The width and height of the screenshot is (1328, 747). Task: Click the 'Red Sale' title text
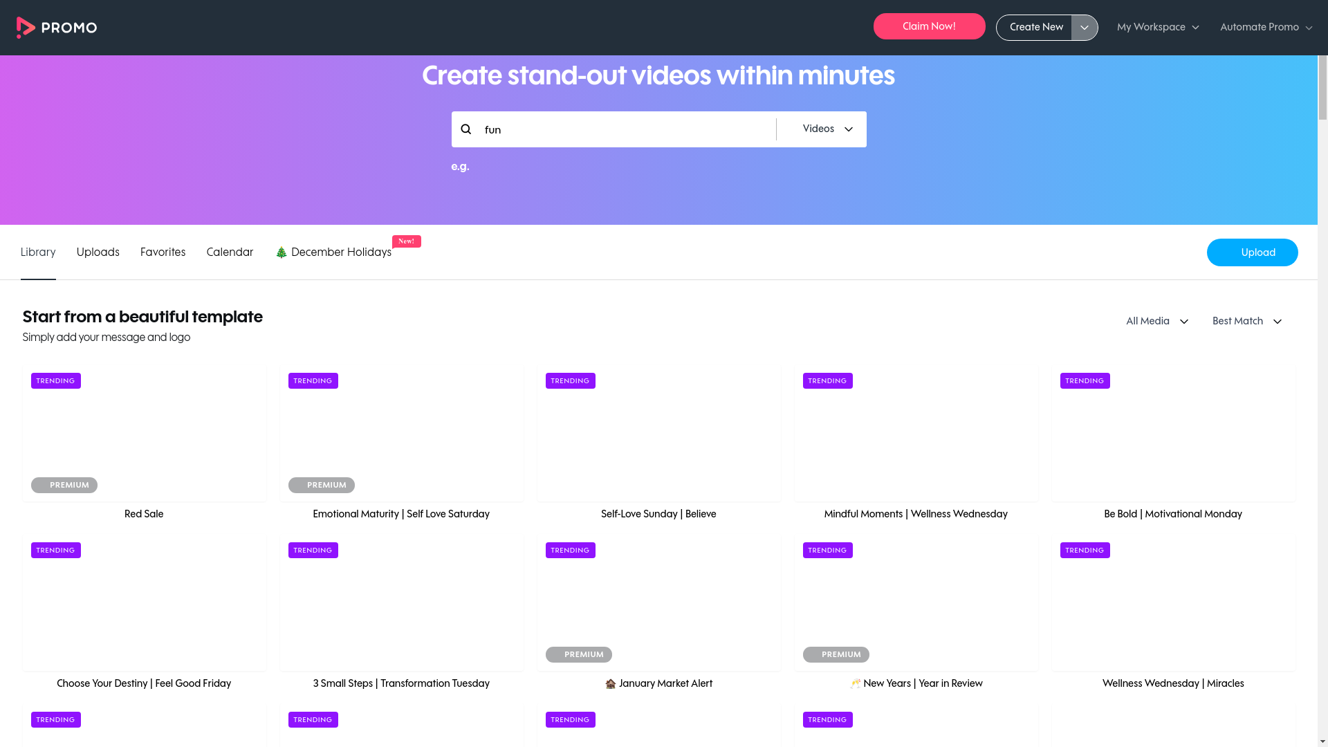point(144,514)
